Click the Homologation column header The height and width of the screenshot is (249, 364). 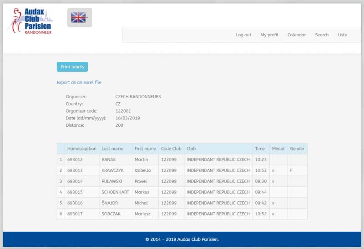pos(82,149)
